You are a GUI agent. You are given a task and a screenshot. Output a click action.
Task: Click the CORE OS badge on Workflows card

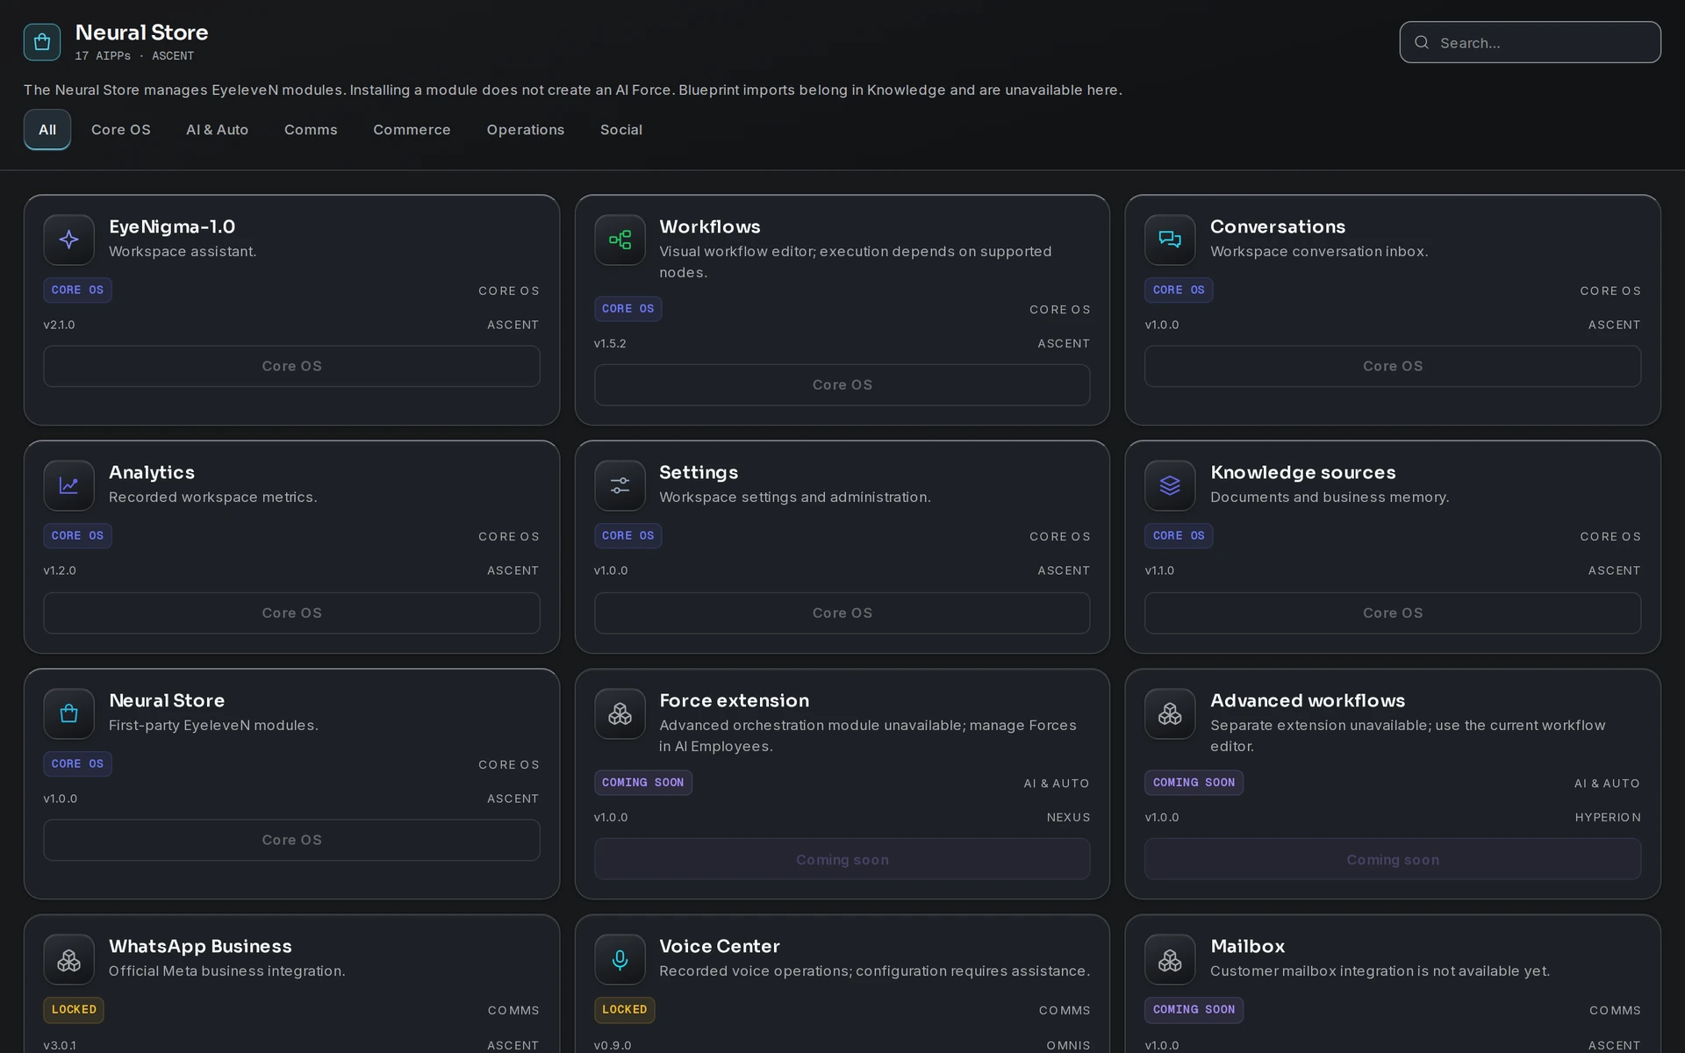click(x=627, y=309)
